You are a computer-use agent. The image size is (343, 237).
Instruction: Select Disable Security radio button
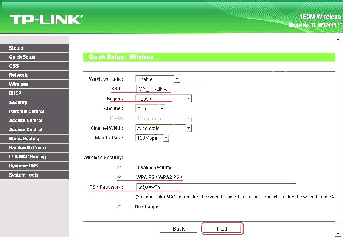(x=119, y=168)
